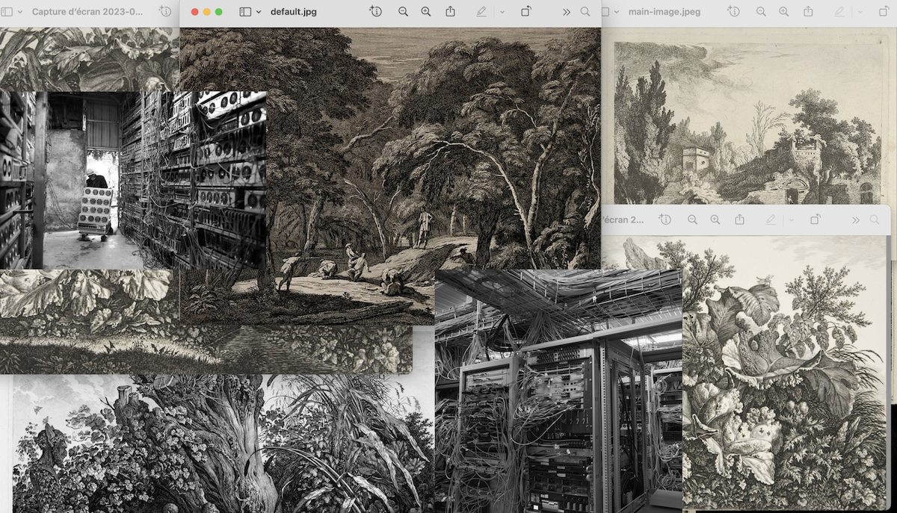The width and height of the screenshot is (897, 513).
Task: Zoom in on the default.jpg image
Action: click(426, 12)
